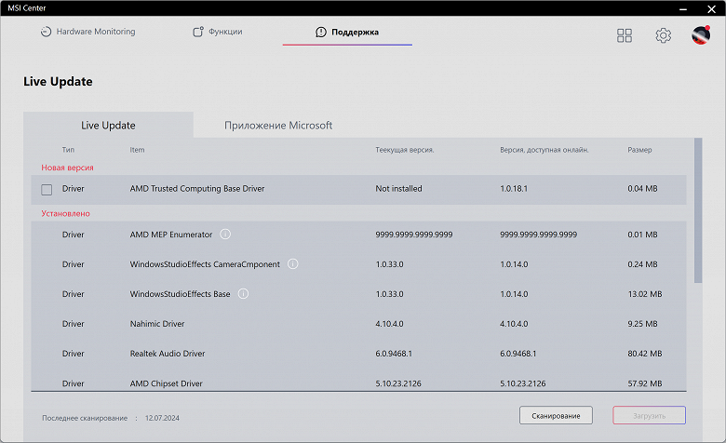Check the AMD Trusted Computing Base Driver box
Image resolution: width=726 pixels, height=443 pixels.
pyautogui.click(x=47, y=189)
